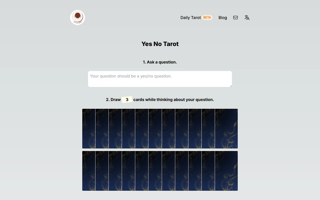320x200 pixels.
Task: Draw the last card in bottom row
Action: tap(226, 171)
